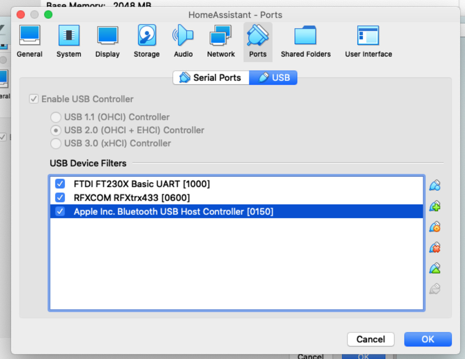This screenshot has width=465, height=359.
Task: Open the User Interface settings page
Action: (368, 41)
